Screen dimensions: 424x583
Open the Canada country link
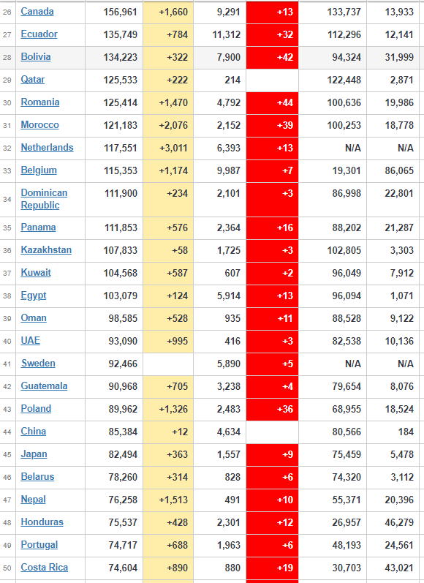pos(37,12)
